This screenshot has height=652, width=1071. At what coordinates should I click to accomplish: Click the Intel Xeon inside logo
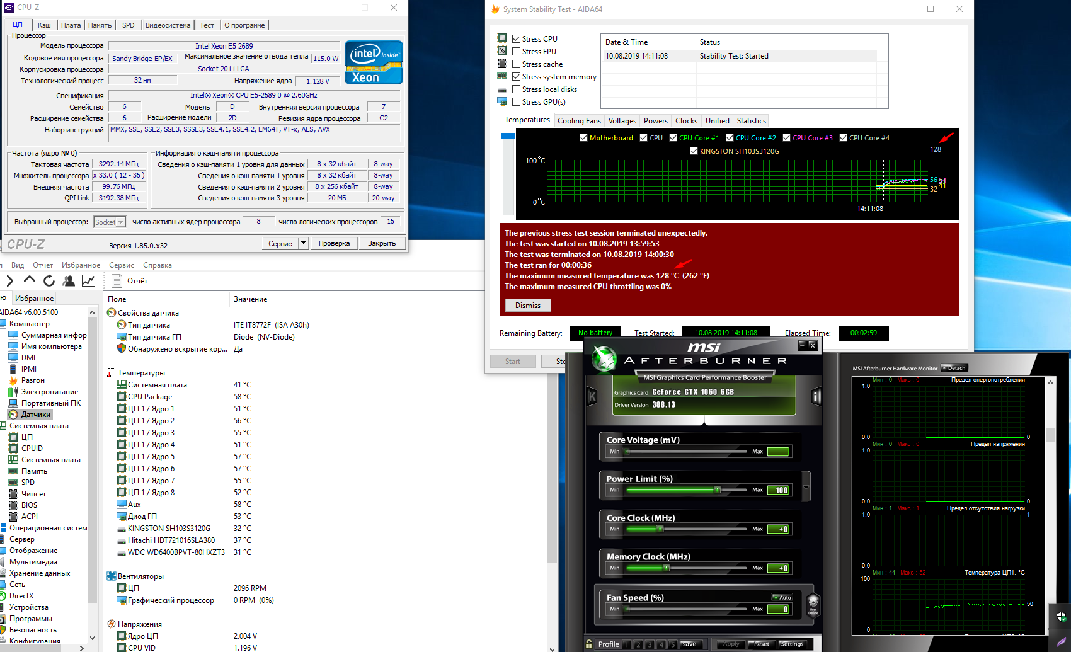pos(374,62)
